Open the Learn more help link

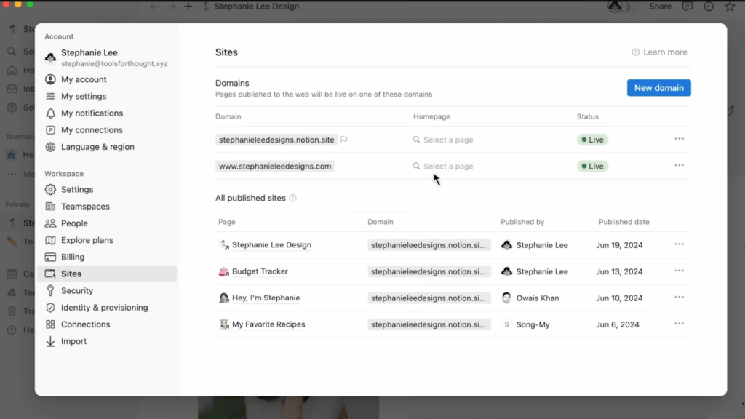tap(659, 52)
